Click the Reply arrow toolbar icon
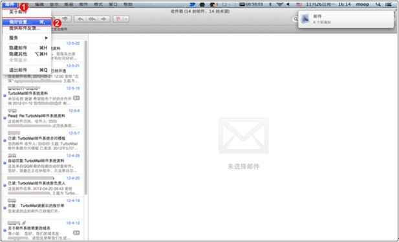 coord(81,19)
